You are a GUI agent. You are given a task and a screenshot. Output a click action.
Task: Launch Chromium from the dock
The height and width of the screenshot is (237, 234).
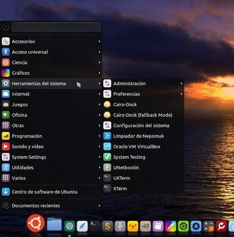coord(70,226)
